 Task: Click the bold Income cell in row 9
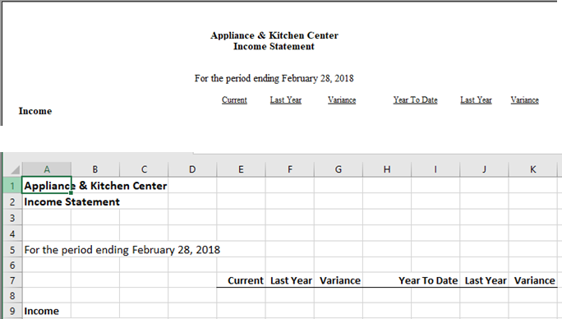[x=47, y=311]
